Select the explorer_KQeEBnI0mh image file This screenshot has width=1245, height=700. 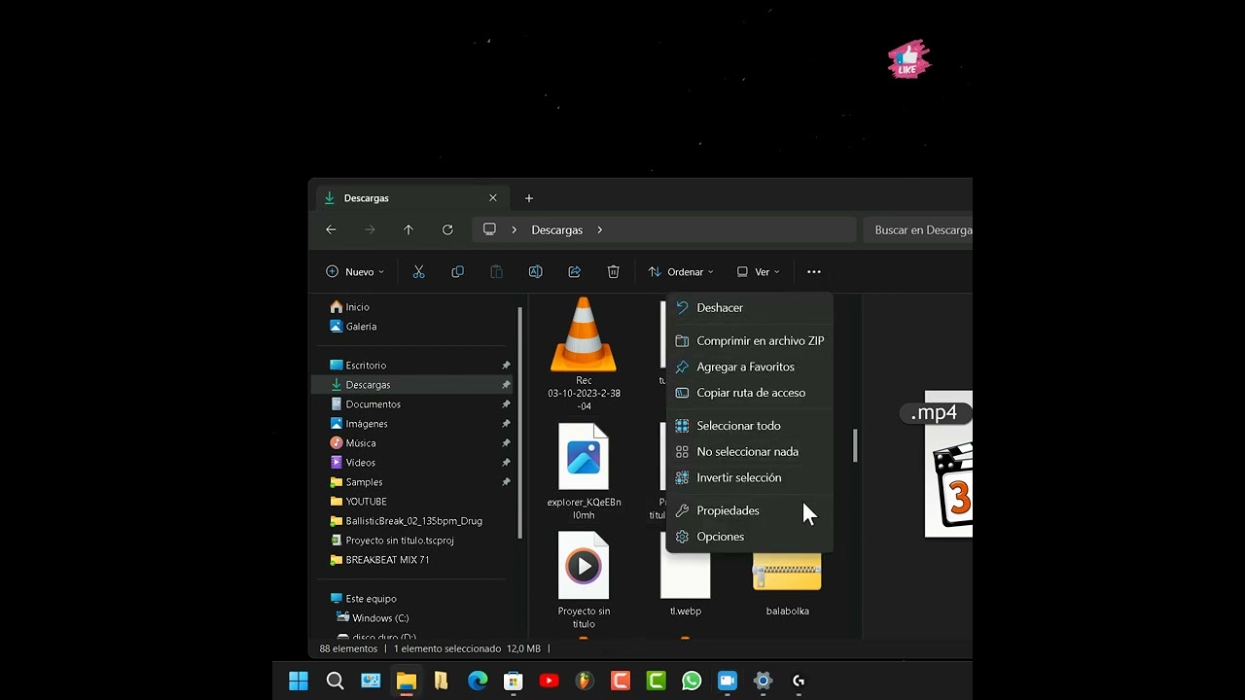tap(584, 471)
